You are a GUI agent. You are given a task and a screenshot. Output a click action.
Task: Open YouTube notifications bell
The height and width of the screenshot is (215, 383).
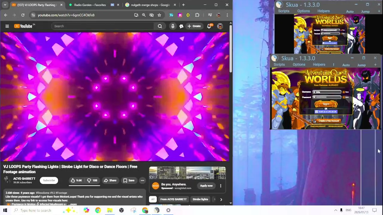[x=209, y=26]
